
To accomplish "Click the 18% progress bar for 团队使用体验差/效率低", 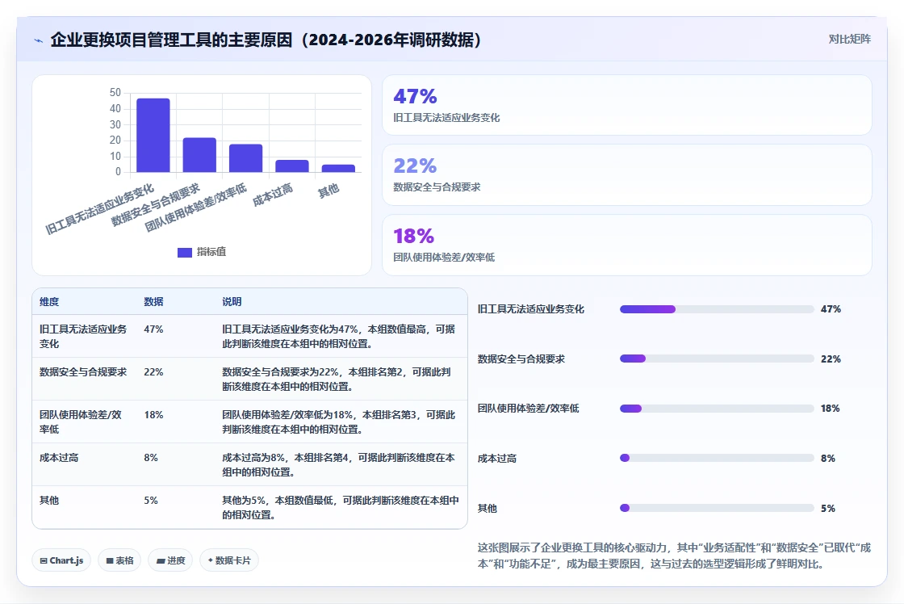I will pyautogui.click(x=717, y=409).
